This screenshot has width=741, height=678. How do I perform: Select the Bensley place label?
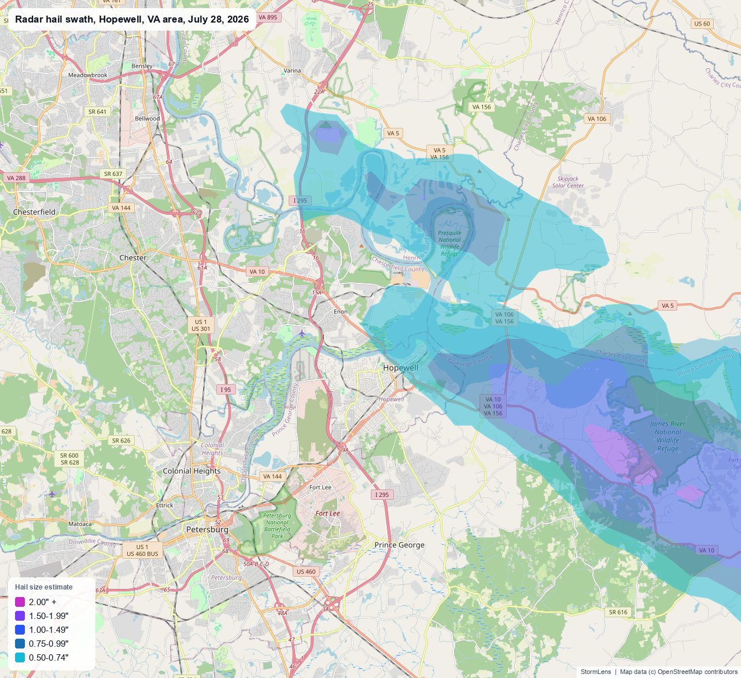[x=142, y=66]
